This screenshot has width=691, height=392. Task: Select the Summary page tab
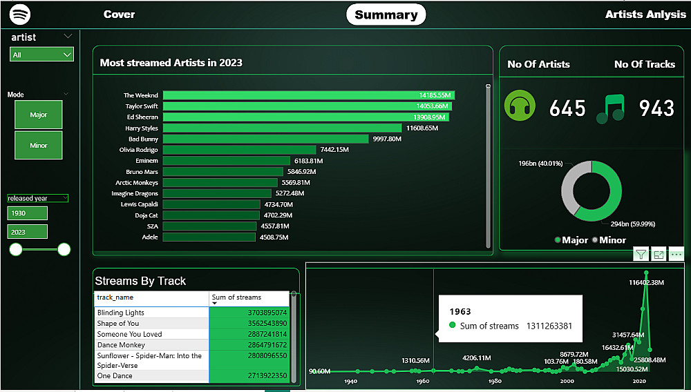(386, 14)
